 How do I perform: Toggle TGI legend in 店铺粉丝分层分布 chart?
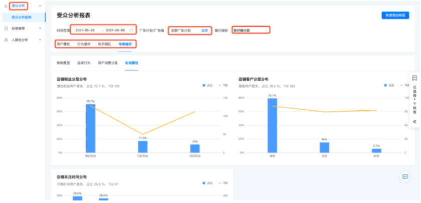(x=223, y=86)
